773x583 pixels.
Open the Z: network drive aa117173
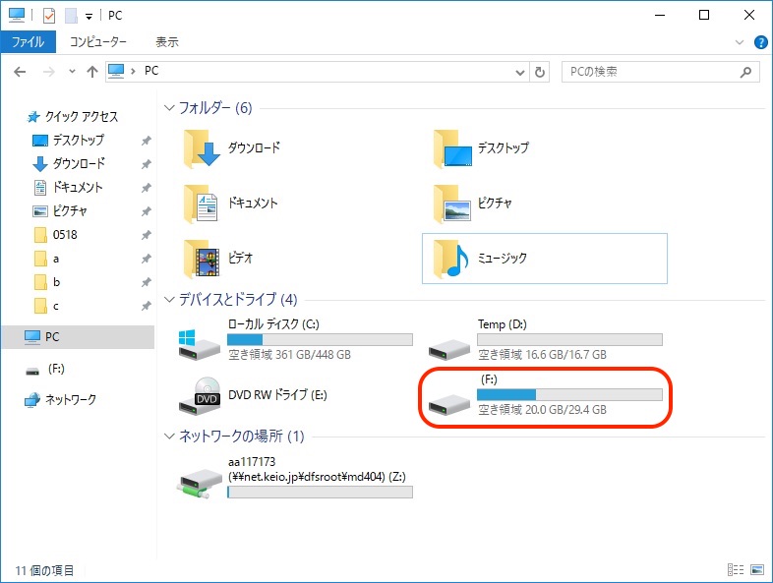200,476
